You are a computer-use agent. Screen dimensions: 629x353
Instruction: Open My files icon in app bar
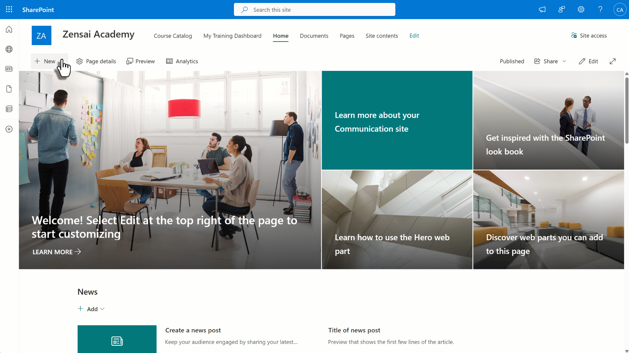9,89
